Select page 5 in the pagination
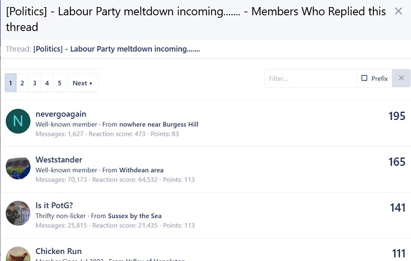The width and height of the screenshot is (411, 261). pos(59,83)
